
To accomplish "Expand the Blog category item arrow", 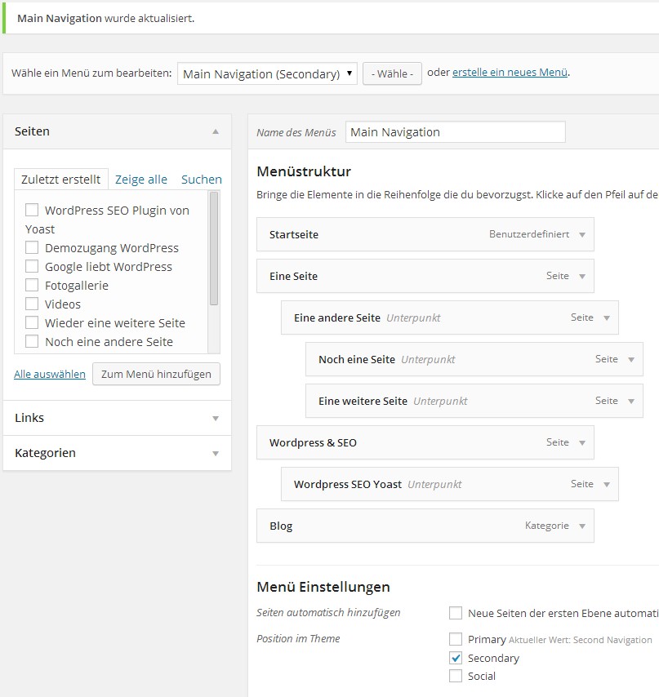I will coord(582,526).
